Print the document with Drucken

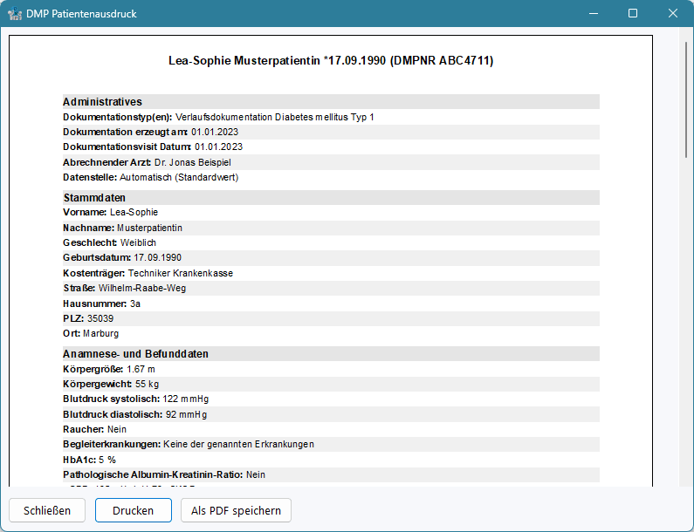click(133, 510)
